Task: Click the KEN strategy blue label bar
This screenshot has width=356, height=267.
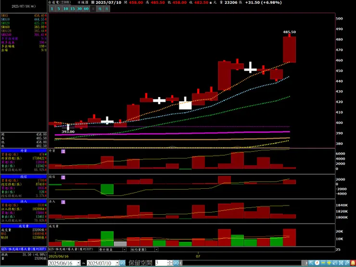Action: [x=24, y=249]
